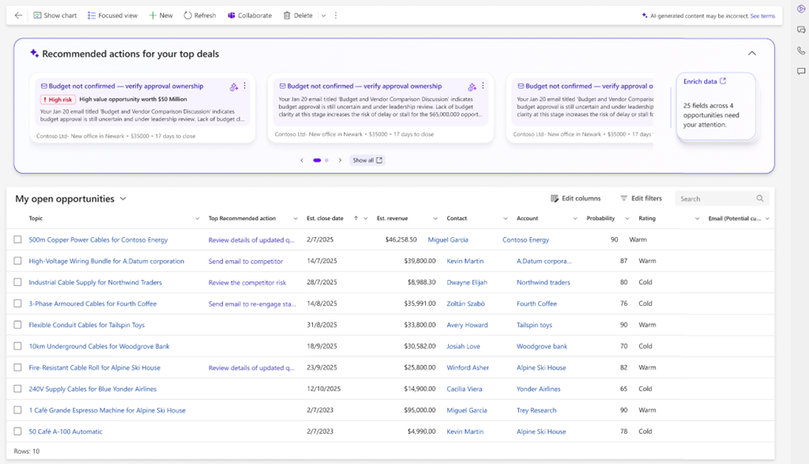Image resolution: width=809 pixels, height=464 pixels.
Task: Click the Est. close date sort arrow
Action: (x=356, y=218)
